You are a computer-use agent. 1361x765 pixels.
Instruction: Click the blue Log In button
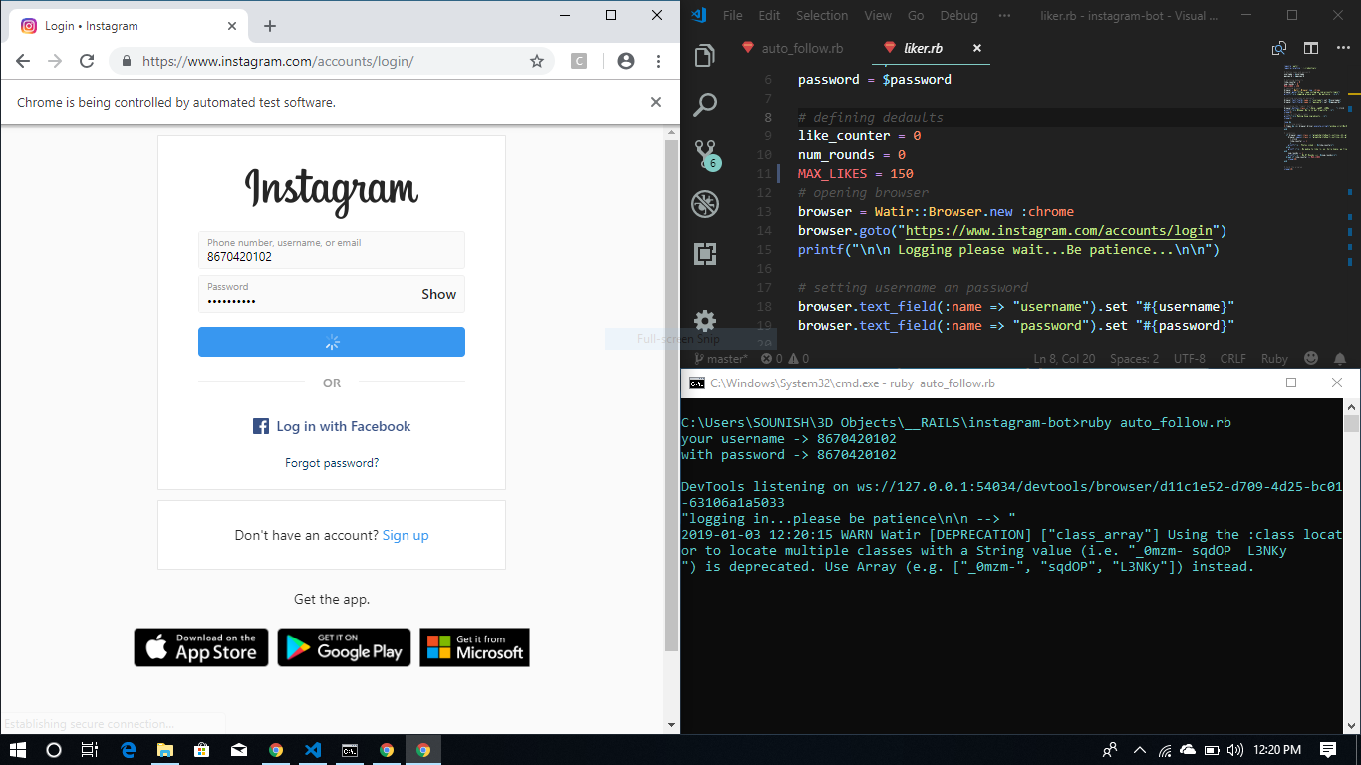point(332,342)
